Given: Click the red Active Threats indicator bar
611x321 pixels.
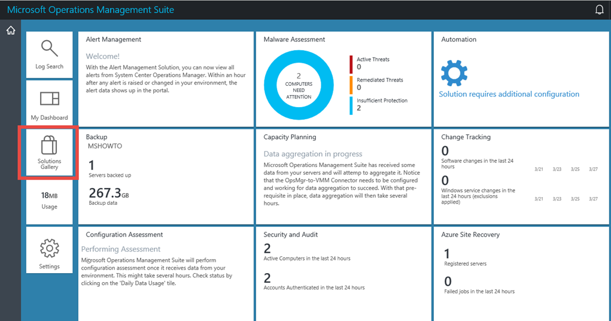Looking at the screenshot, I should (x=351, y=64).
